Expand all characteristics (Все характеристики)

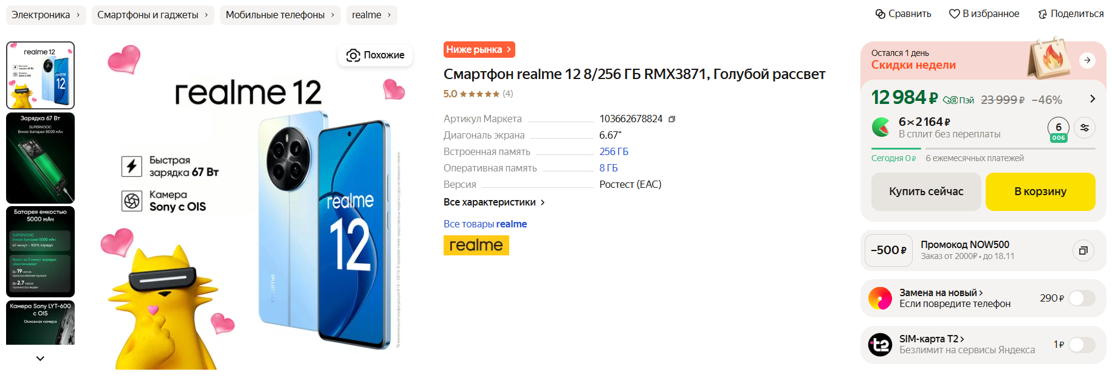click(x=494, y=202)
